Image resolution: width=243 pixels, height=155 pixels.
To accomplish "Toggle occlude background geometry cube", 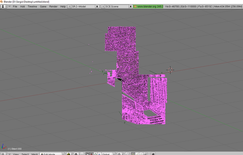I will 145,154.
